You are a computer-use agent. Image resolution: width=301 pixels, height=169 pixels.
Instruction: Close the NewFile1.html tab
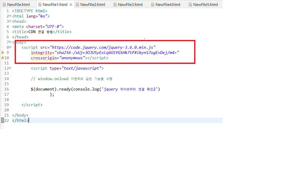tap(71, 5)
